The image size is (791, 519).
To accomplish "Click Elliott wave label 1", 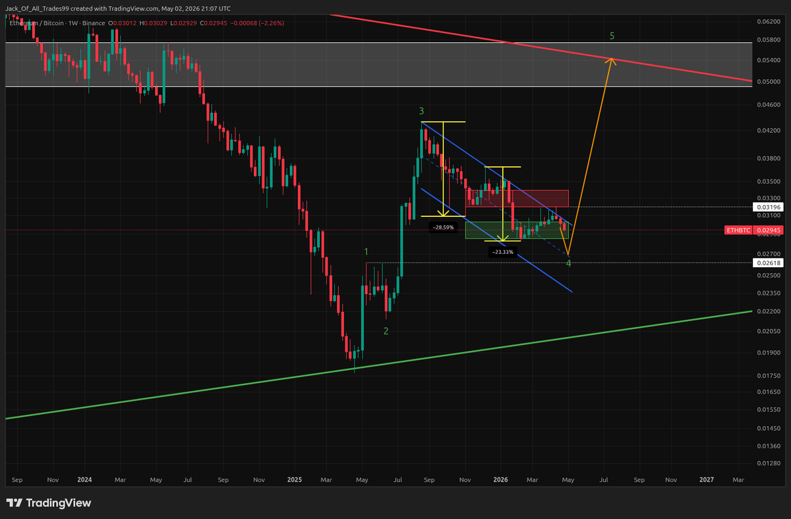I will 366,252.
